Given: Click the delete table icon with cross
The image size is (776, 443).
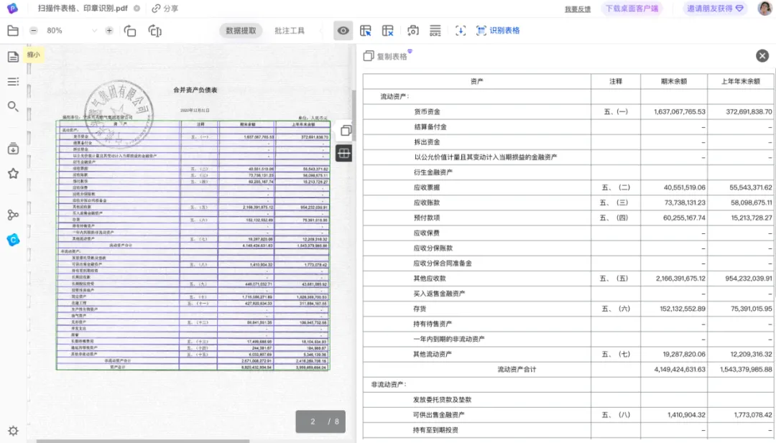Looking at the screenshot, I should [388, 31].
